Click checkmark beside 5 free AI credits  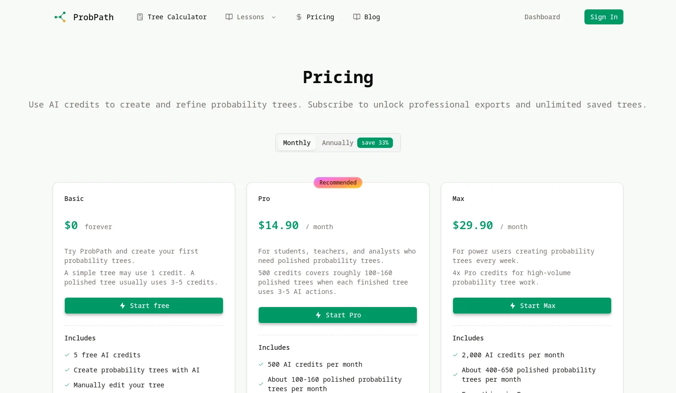pos(67,355)
